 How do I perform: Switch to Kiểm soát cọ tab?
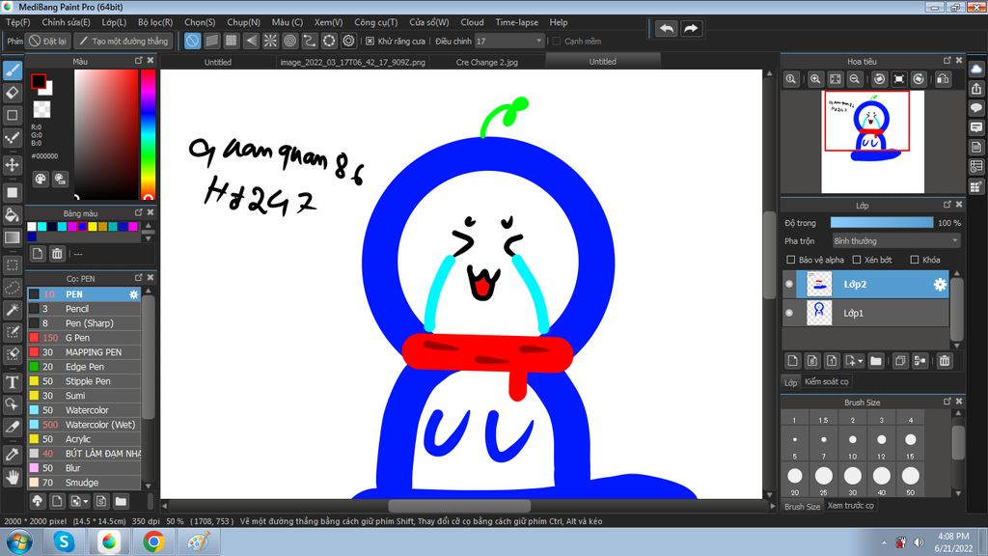coord(826,381)
